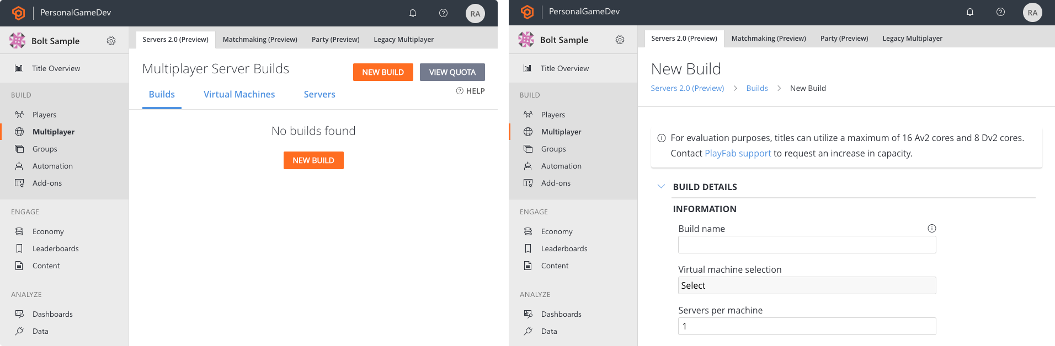Click Bolt Sample title icon in left window
The image size is (1055, 346).
click(x=18, y=40)
